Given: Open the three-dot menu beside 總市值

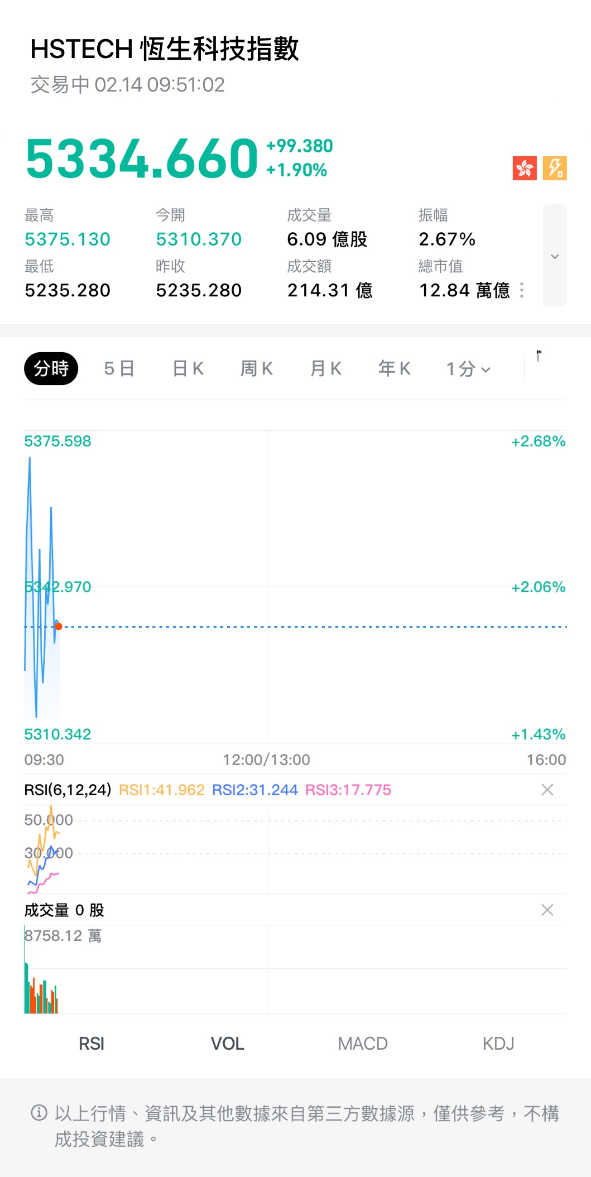Looking at the screenshot, I should click(522, 290).
